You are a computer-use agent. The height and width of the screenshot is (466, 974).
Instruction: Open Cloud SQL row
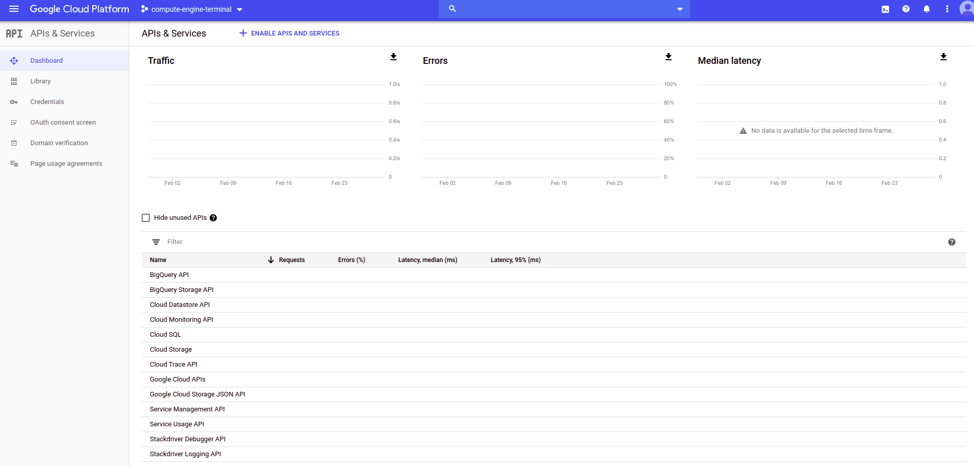pyautogui.click(x=554, y=335)
